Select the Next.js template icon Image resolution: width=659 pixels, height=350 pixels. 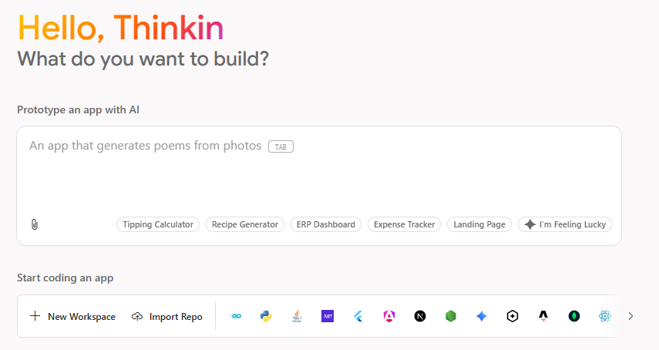(x=420, y=316)
